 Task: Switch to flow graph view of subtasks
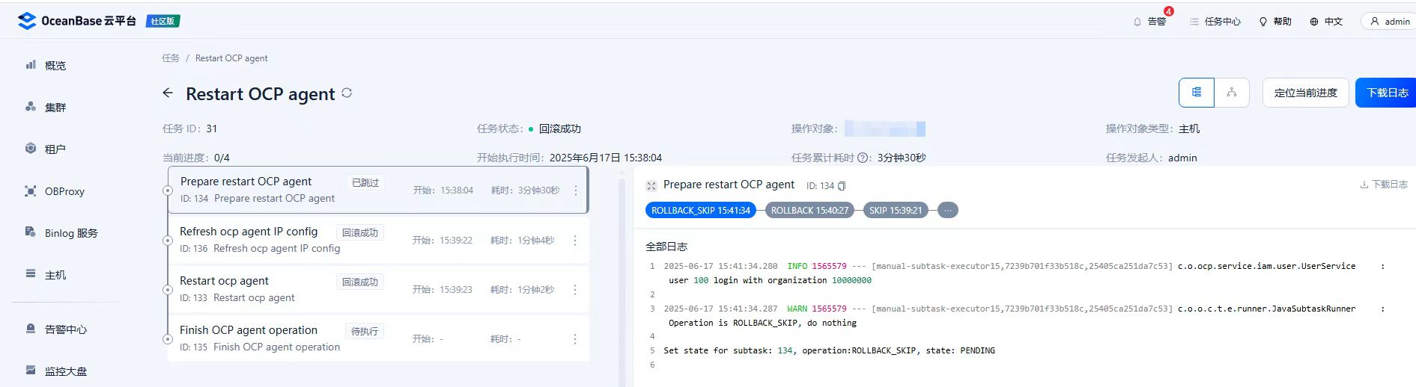coord(1232,93)
